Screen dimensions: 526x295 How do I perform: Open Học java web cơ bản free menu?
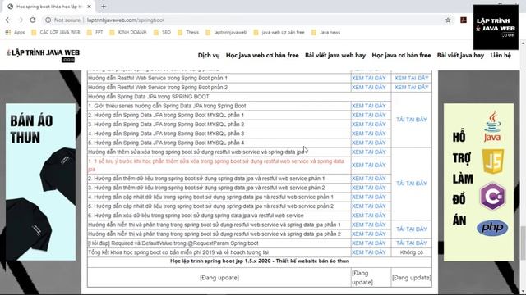coord(262,55)
